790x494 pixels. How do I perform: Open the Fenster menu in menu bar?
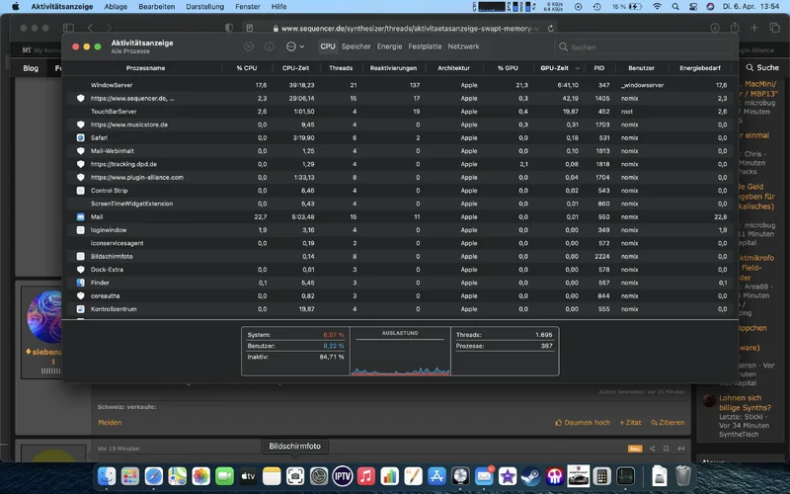pyautogui.click(x=249, y=6)
